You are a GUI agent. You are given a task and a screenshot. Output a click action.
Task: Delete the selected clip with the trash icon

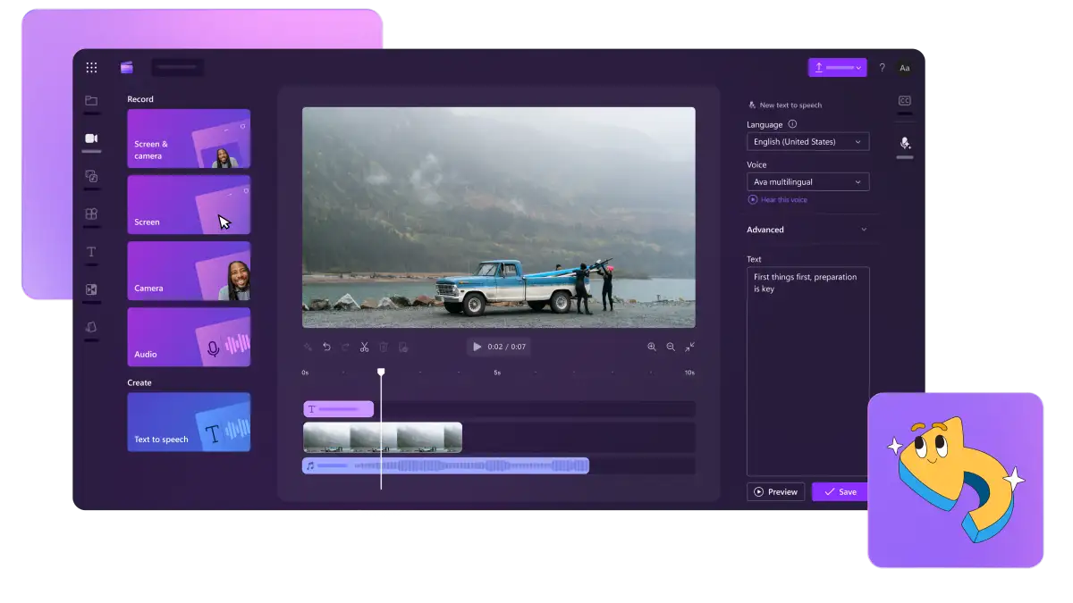point(384,347)
